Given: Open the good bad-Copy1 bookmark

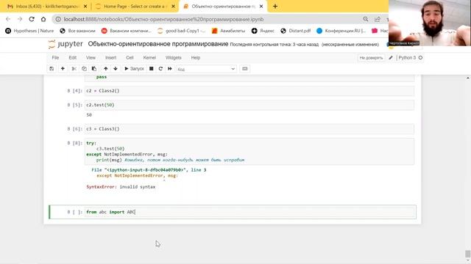Looking at the screenshot, I should [182, 31].
